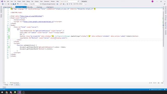
Task: Click the browser refresh toolbar icon
Action: click(57, 4)
